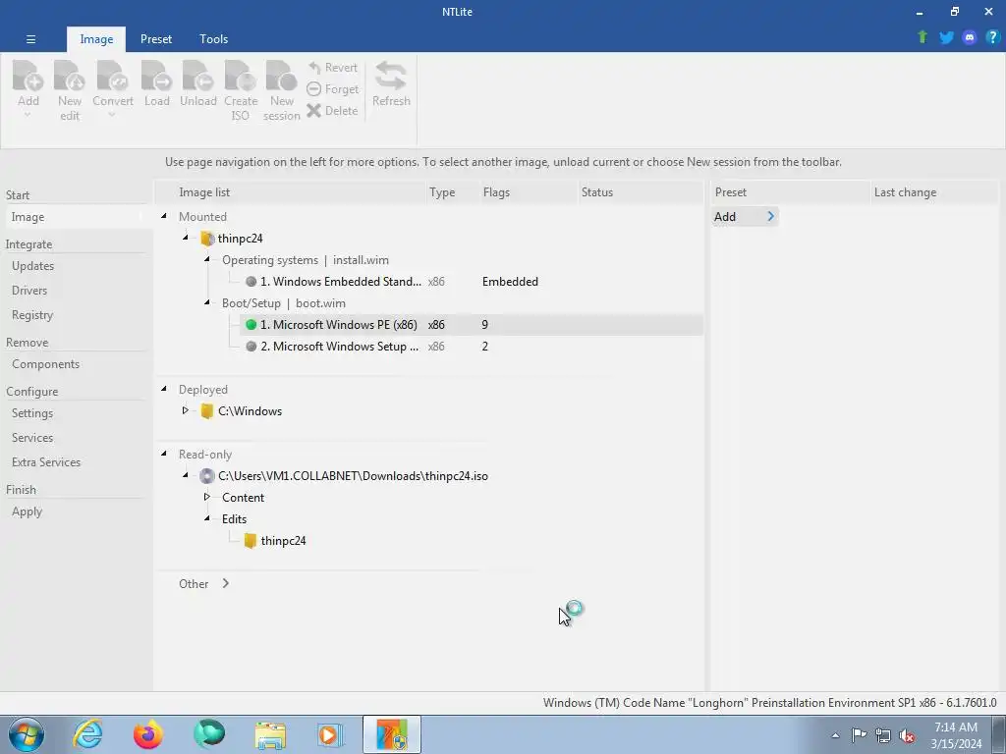Switch to the Tools ribbon tab
1006x754 pixels.
[213, 39]
